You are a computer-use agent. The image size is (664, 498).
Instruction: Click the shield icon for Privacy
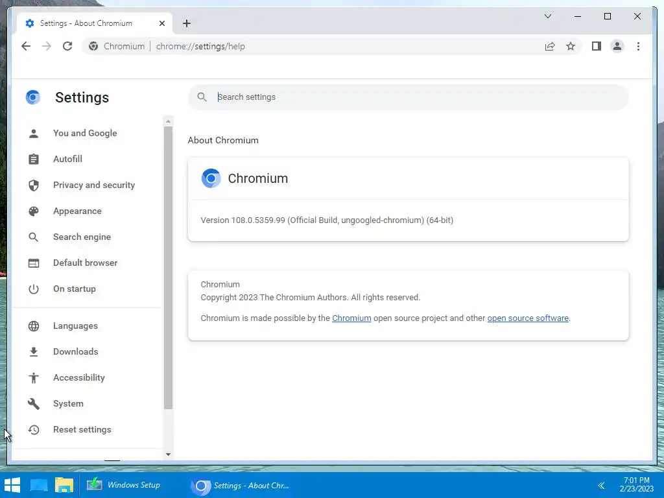(34, 185)
